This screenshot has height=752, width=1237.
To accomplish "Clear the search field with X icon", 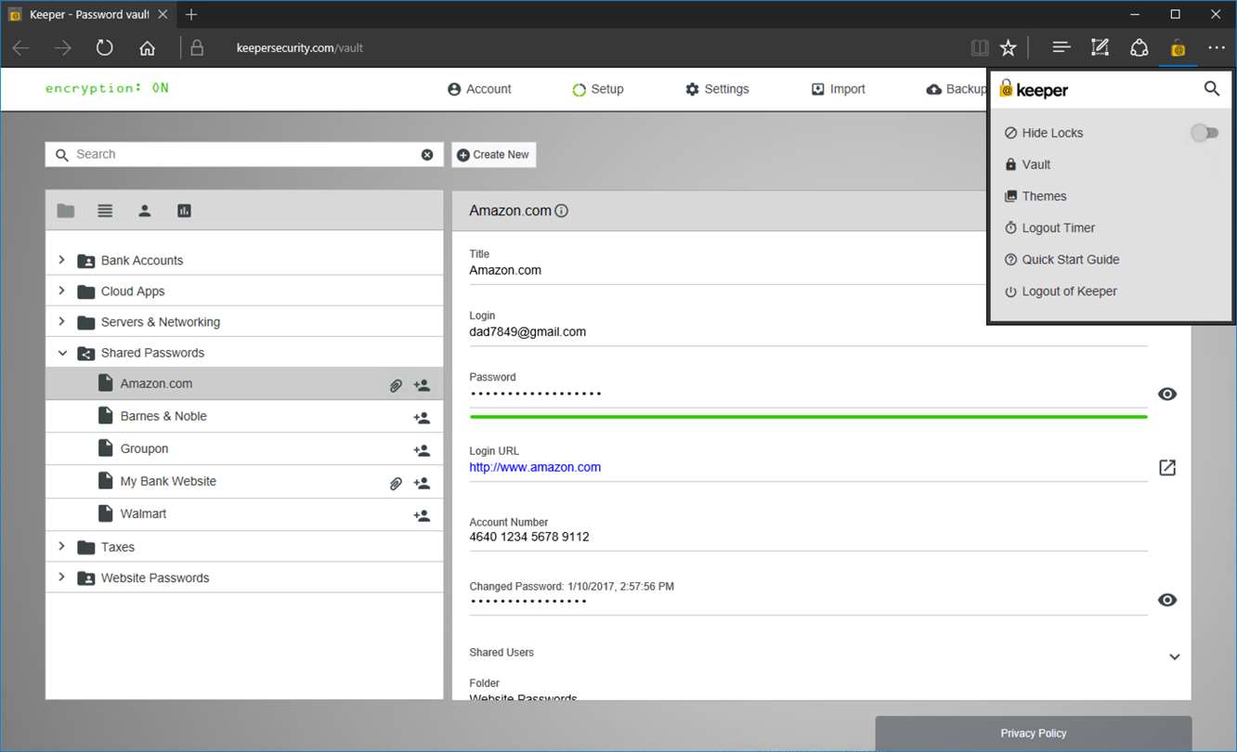I will (427, 155).
